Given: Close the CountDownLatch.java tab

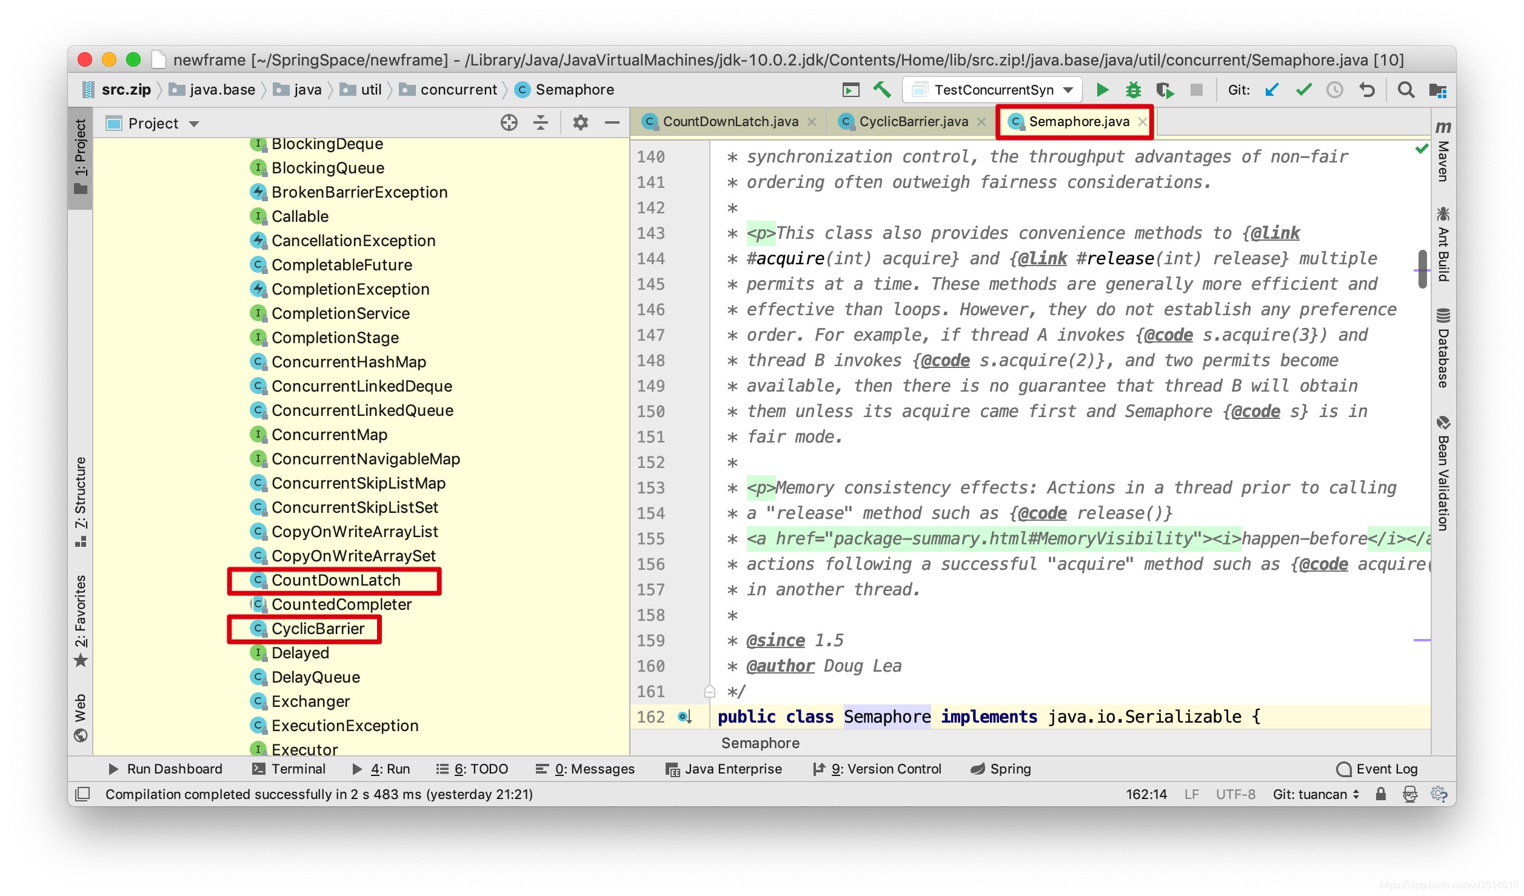Looking at the screenshot, I should [x=812, y=122].
